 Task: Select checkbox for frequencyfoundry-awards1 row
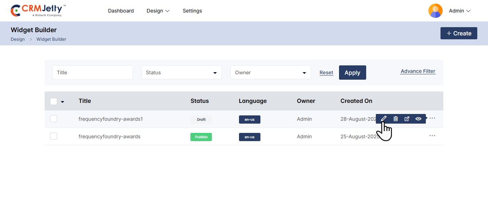(54, 119)
